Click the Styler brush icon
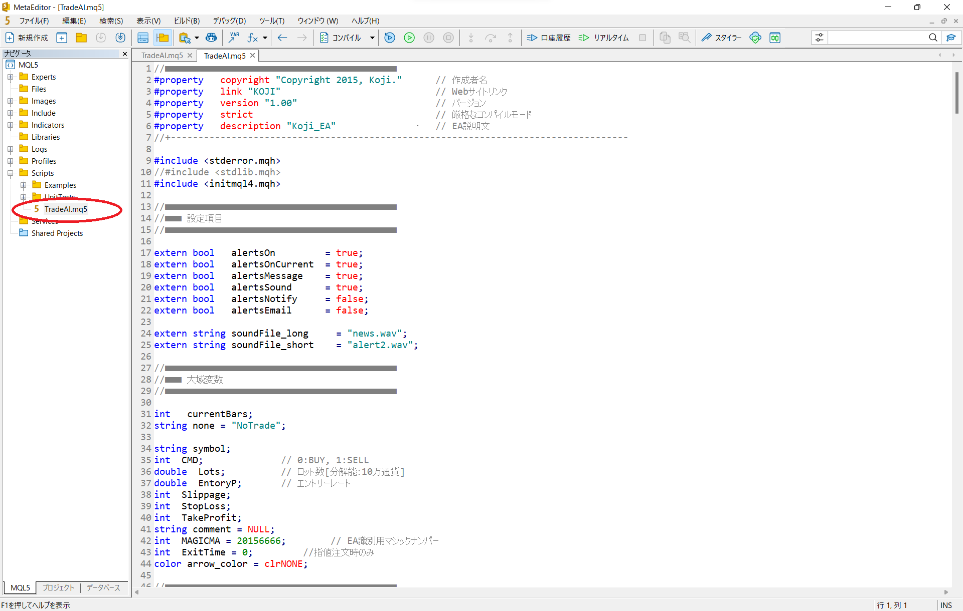 pos(707,38)
